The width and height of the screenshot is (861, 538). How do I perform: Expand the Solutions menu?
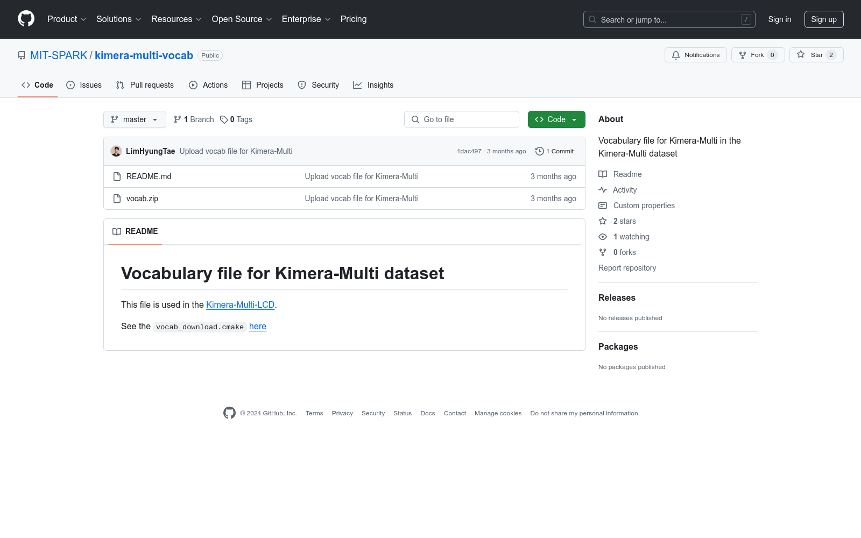(x=119, y=19)
